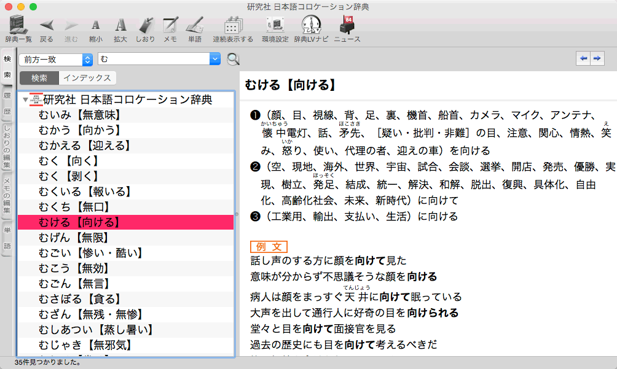Expand the search history dropdown arrow
Viewport: 617px width, 369px height.
click(214, 59)
